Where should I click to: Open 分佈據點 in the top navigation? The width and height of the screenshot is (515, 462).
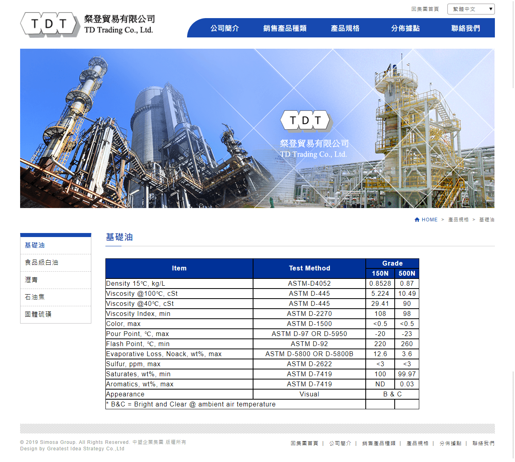pos(405,28)
